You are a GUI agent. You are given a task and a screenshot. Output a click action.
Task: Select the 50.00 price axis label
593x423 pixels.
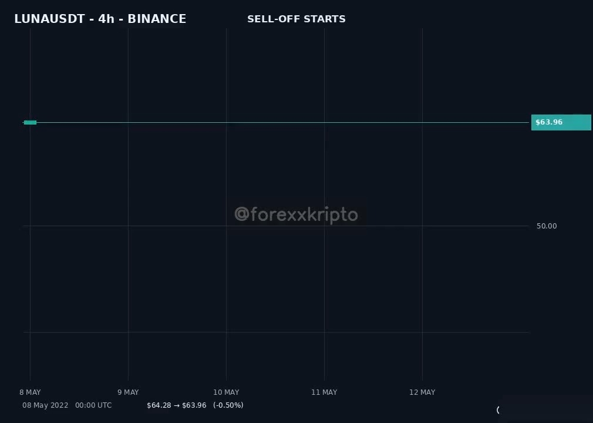[x=547, y=226]
